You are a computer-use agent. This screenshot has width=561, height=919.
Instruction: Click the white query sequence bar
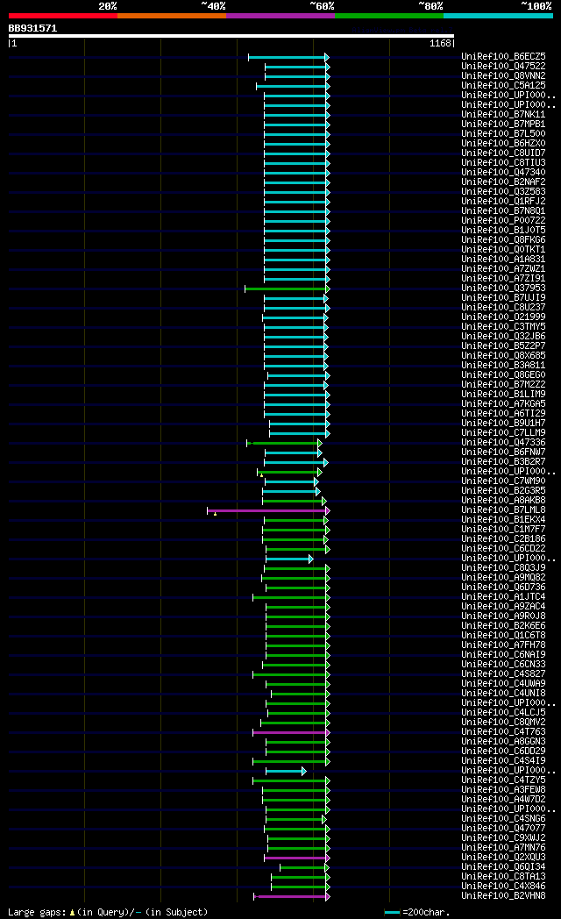click(231, 36)
